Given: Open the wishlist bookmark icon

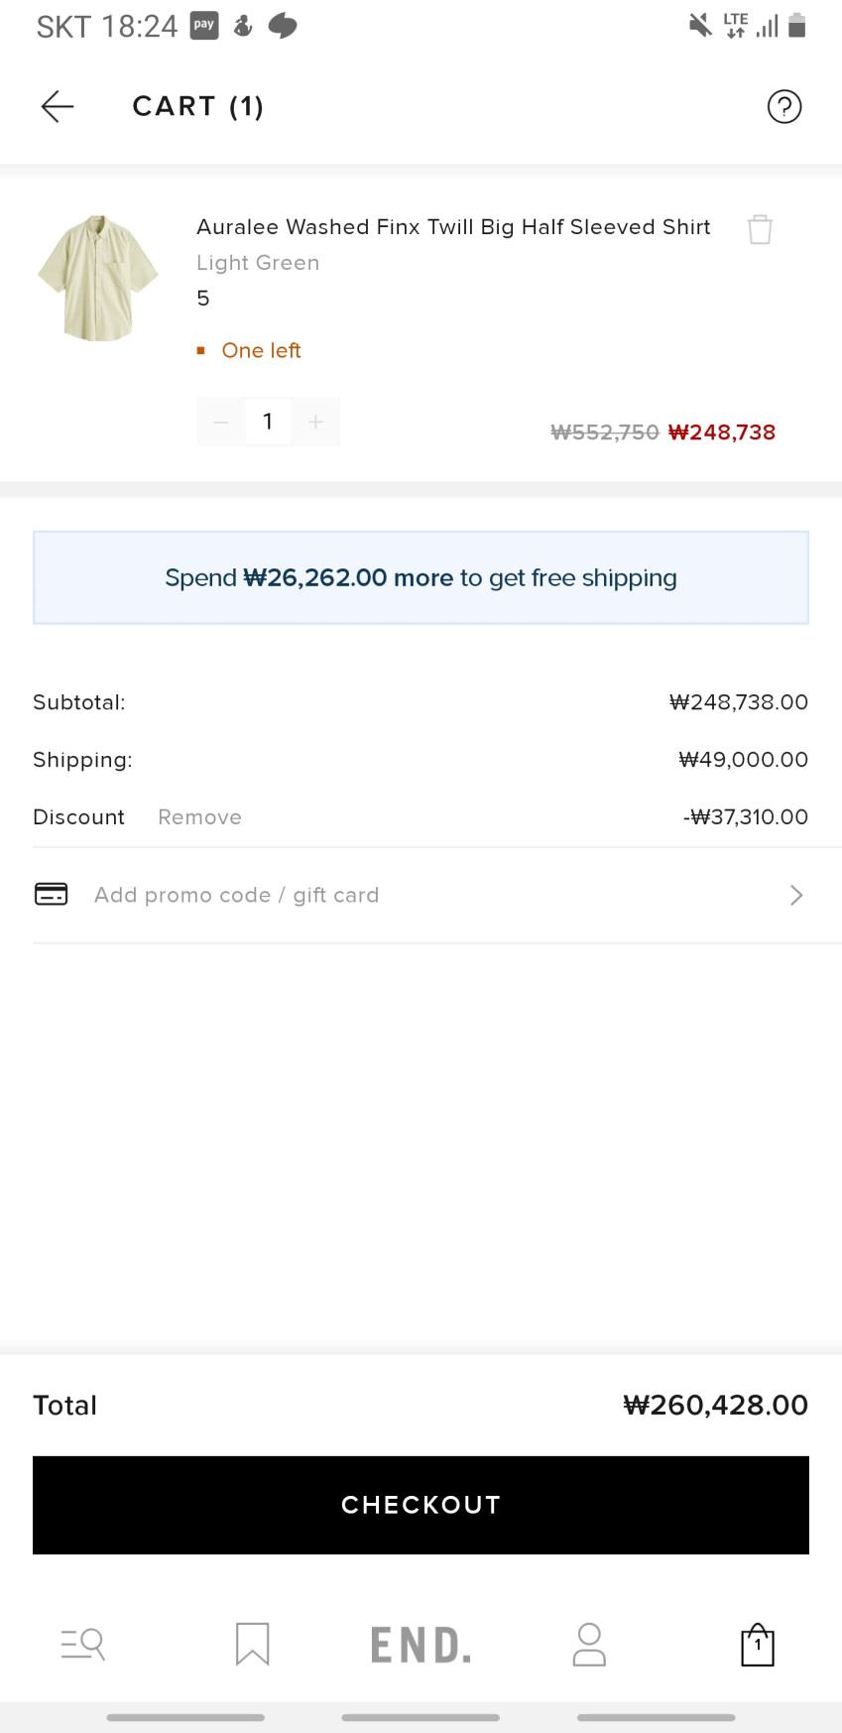Looking at the screenshot, I should point(252,1644).
